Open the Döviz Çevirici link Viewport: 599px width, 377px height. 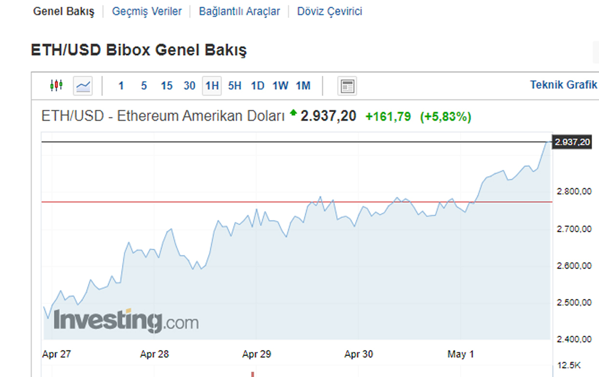(x=330, y=12)
